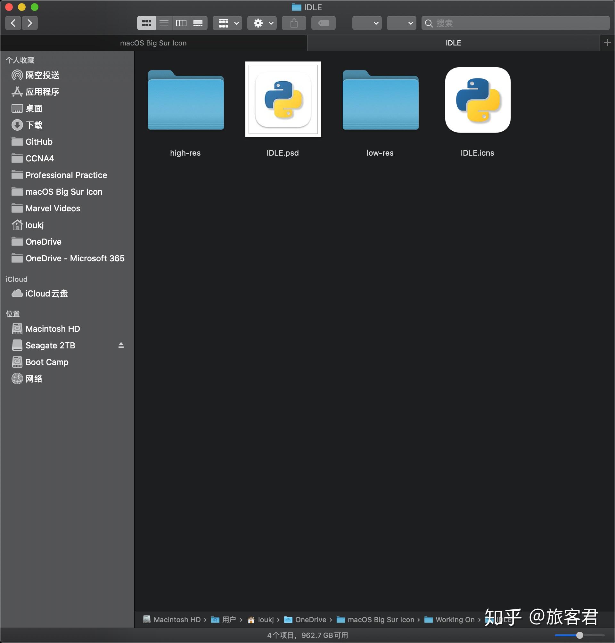This screenshot has height=643, width=615.
Task: Switch to the macOS Big Sur Icon tab
Action: [x=153, y=43]
